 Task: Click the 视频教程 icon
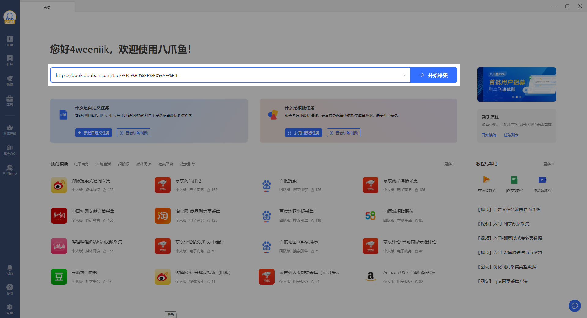(543, 184)
